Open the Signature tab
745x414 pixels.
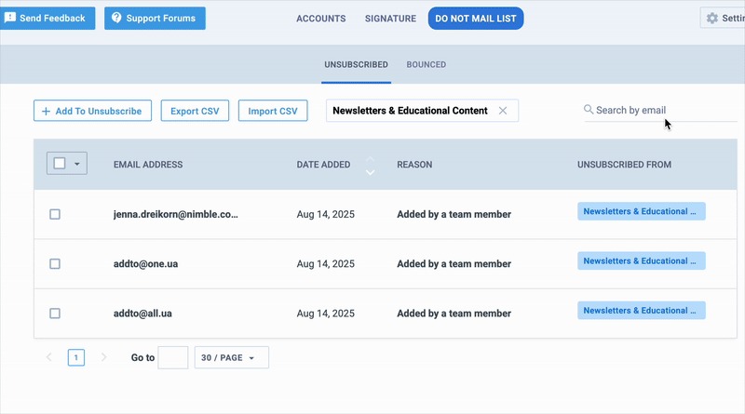(x=390, y=19)
